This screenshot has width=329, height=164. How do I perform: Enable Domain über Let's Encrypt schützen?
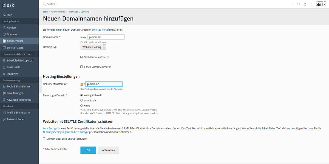click(44, 139)
